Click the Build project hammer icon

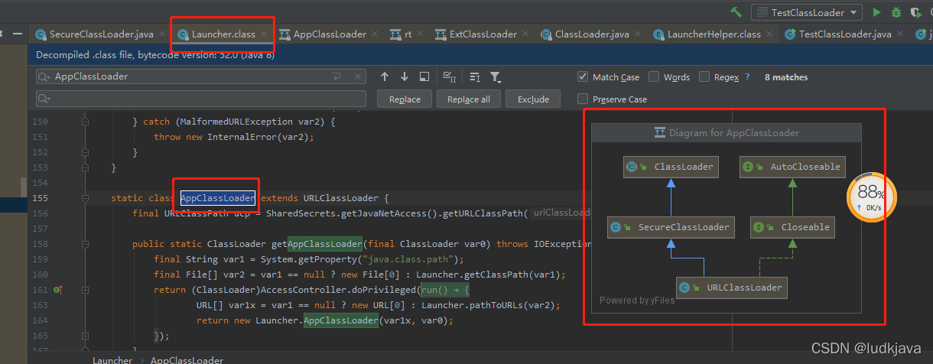click(x=736, y=12)
